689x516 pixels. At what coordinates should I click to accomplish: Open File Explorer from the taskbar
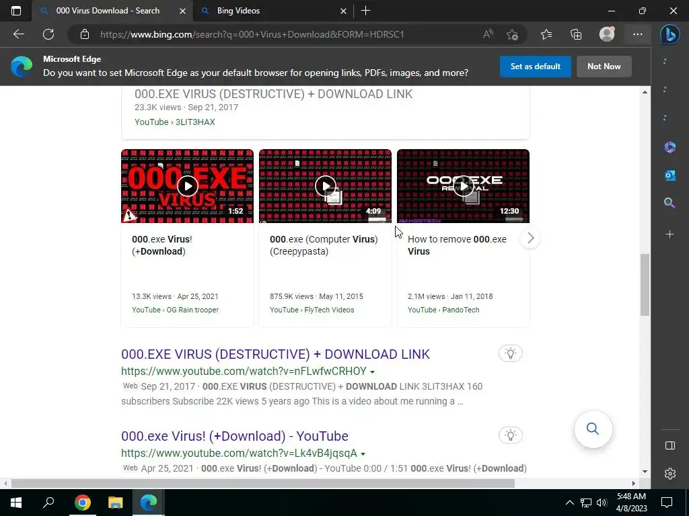click(116, 503)
